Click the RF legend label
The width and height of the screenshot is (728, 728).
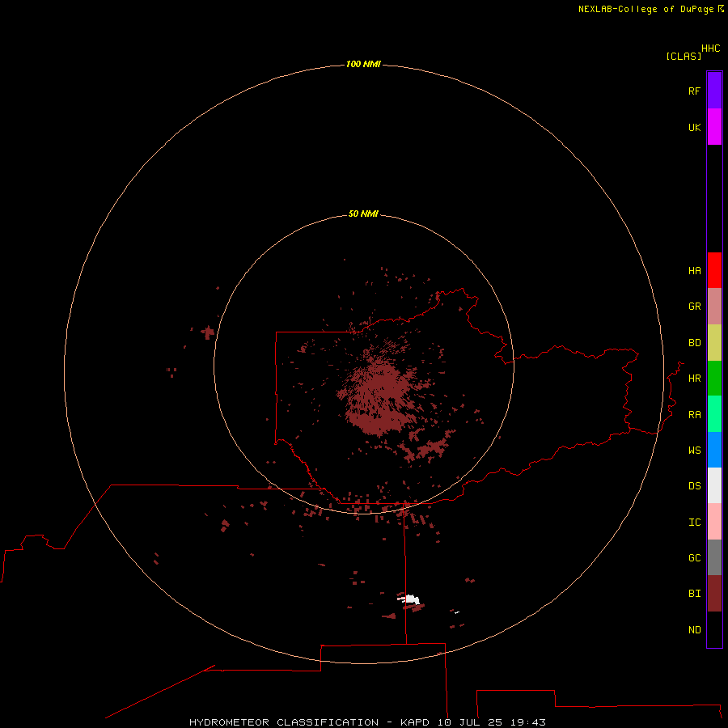click(694, 91)
